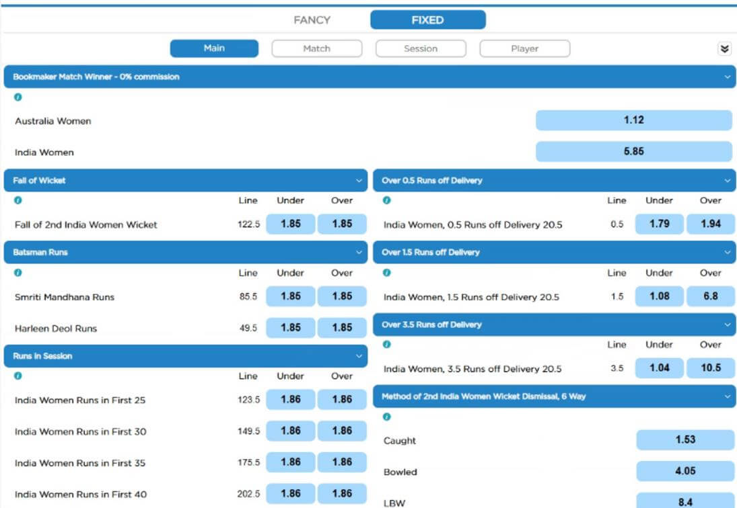
Task: Bet Over 1.86 on India Women First 25
Action: coord(341,399)
